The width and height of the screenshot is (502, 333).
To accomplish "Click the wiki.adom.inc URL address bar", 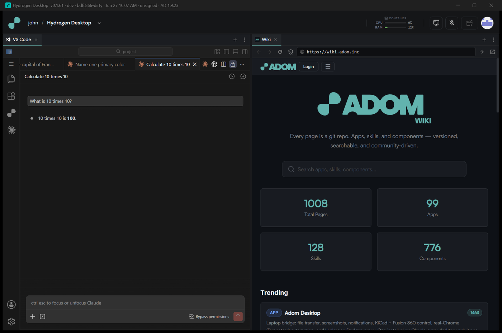I will click(x=386, y=52).
